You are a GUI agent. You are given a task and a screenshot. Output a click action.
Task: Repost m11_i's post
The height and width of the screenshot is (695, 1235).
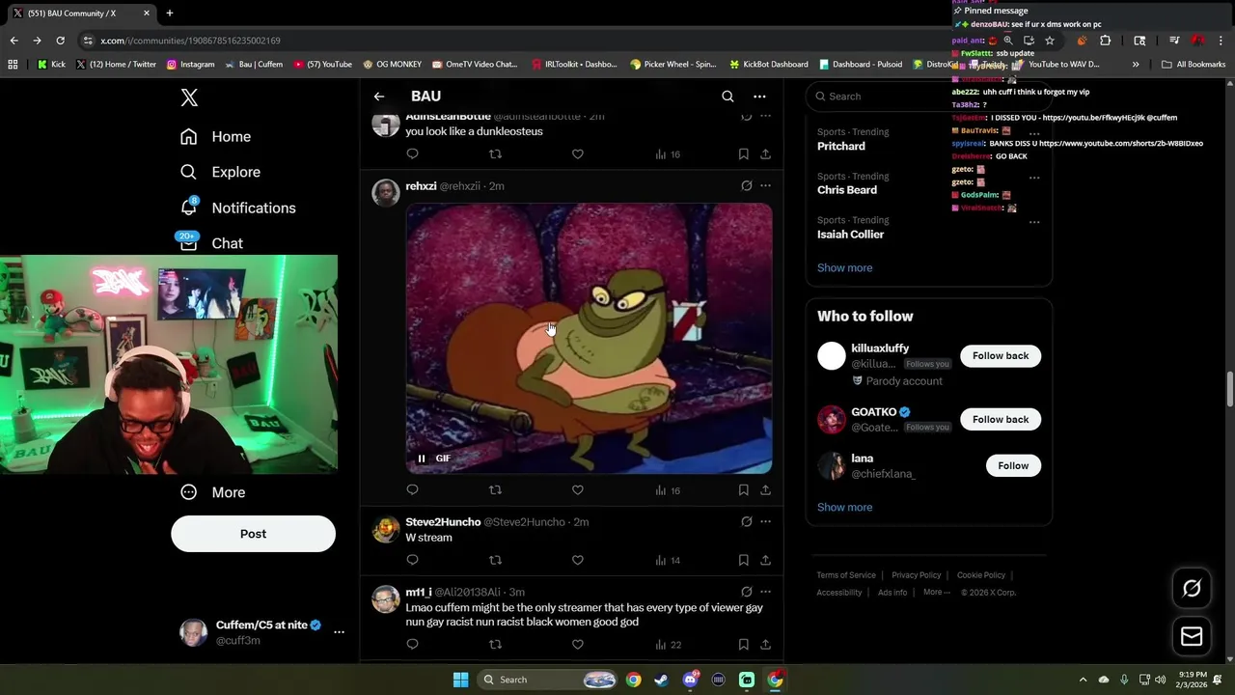[x=495, y=644]
